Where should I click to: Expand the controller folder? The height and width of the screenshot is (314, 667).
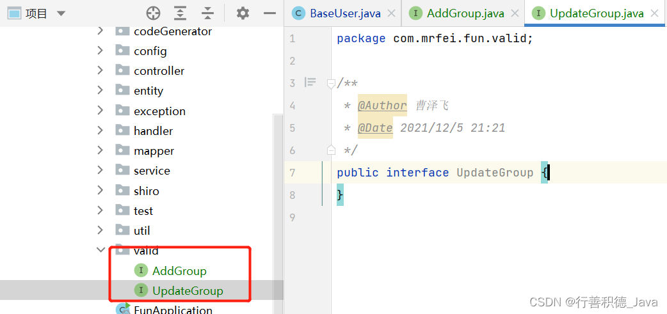point(100,70)
